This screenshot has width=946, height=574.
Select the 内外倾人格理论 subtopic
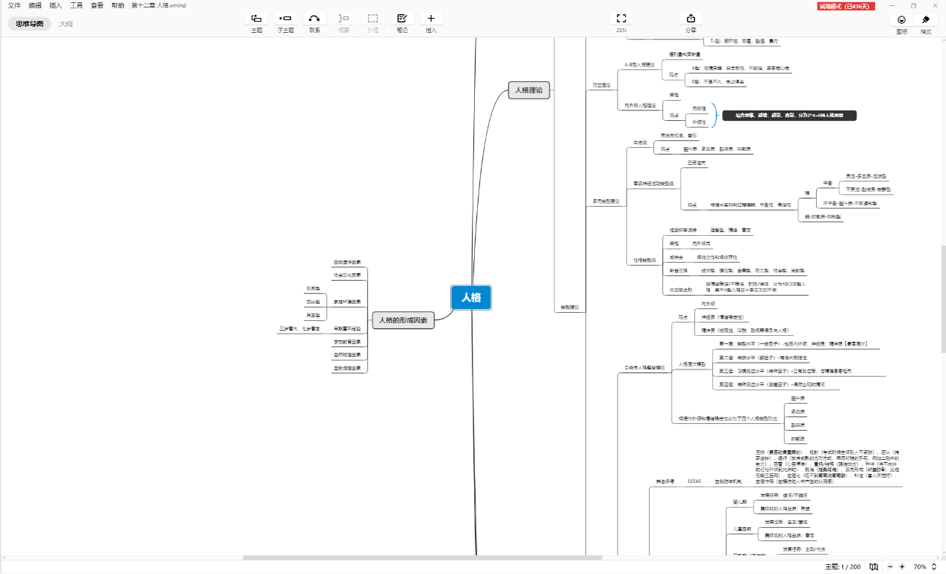641,106
